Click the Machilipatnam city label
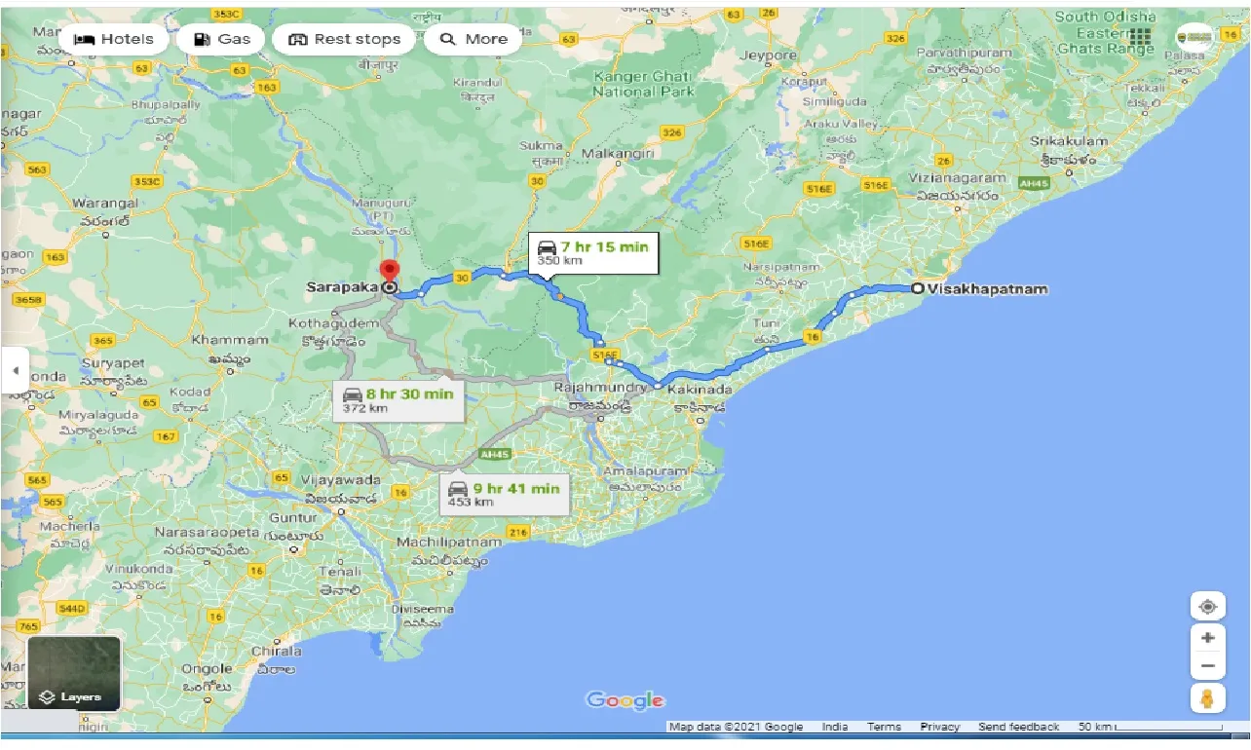The width and height of the screenshot is (1251, 750). 449,542
